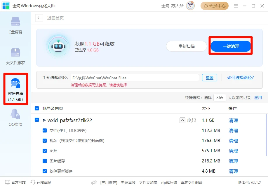This screenshot has height=188, width=268.
Task: Toggle the 图片缓存 checkbox
Action: click(45, 161)
